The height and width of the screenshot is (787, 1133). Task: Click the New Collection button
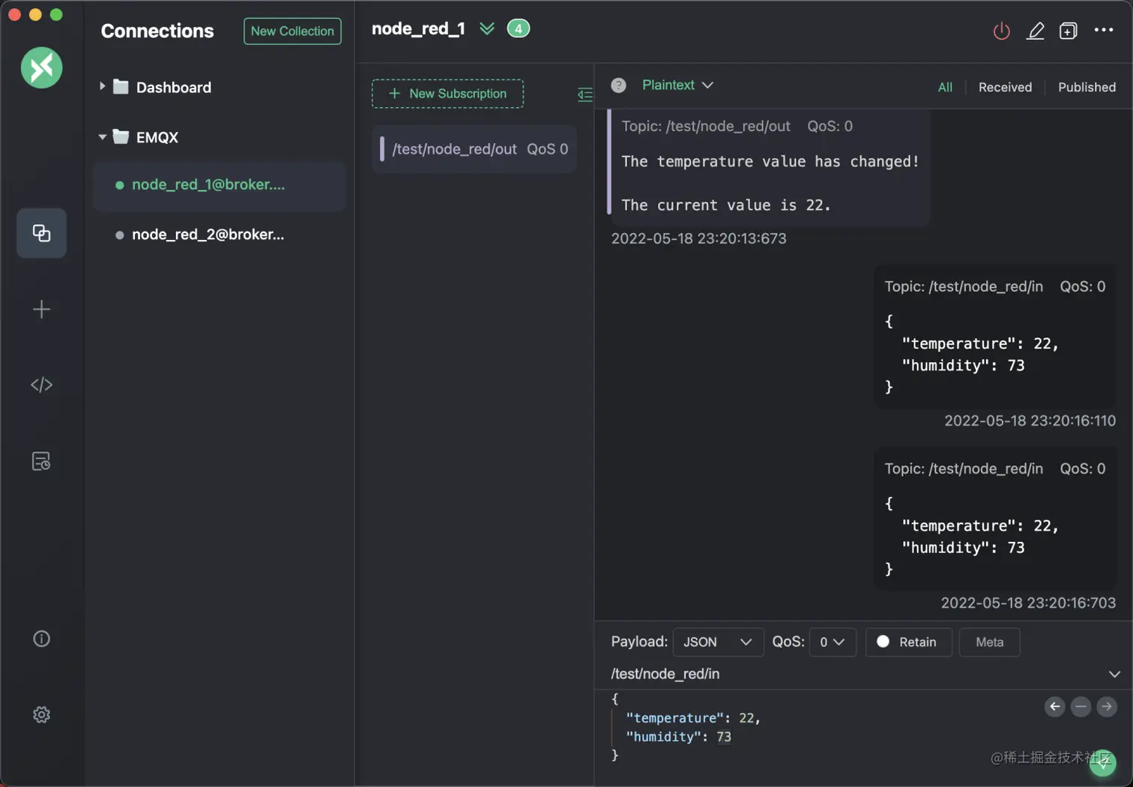click(x=292, y=31)
